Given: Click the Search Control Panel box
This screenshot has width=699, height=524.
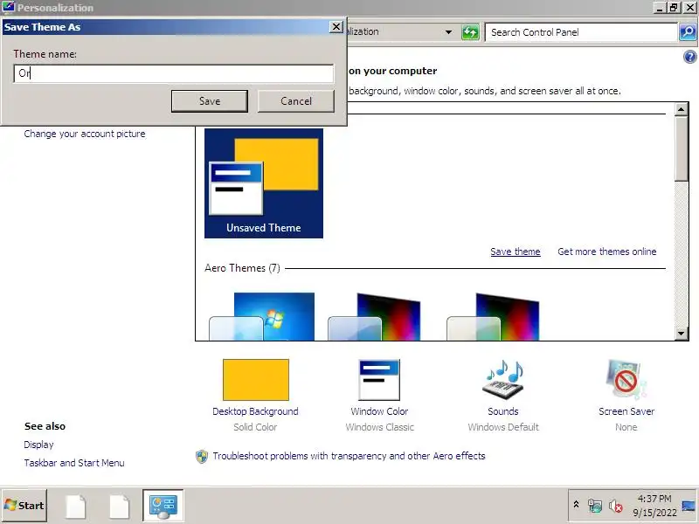Looking at the screenshot, I should point(580,32).
